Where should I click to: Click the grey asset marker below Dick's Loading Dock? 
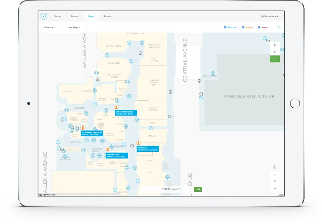[x=199, y=81]
